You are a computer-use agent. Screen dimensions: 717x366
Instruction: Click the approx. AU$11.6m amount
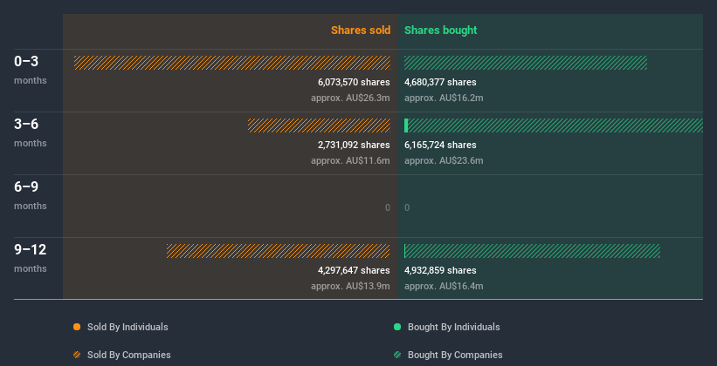point(350,160)
